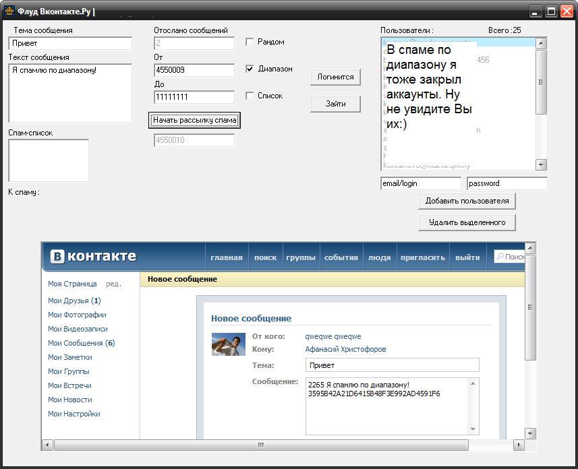Click the ред. link beside Моя Страница
578x469 pixels.
pos(113,284)
